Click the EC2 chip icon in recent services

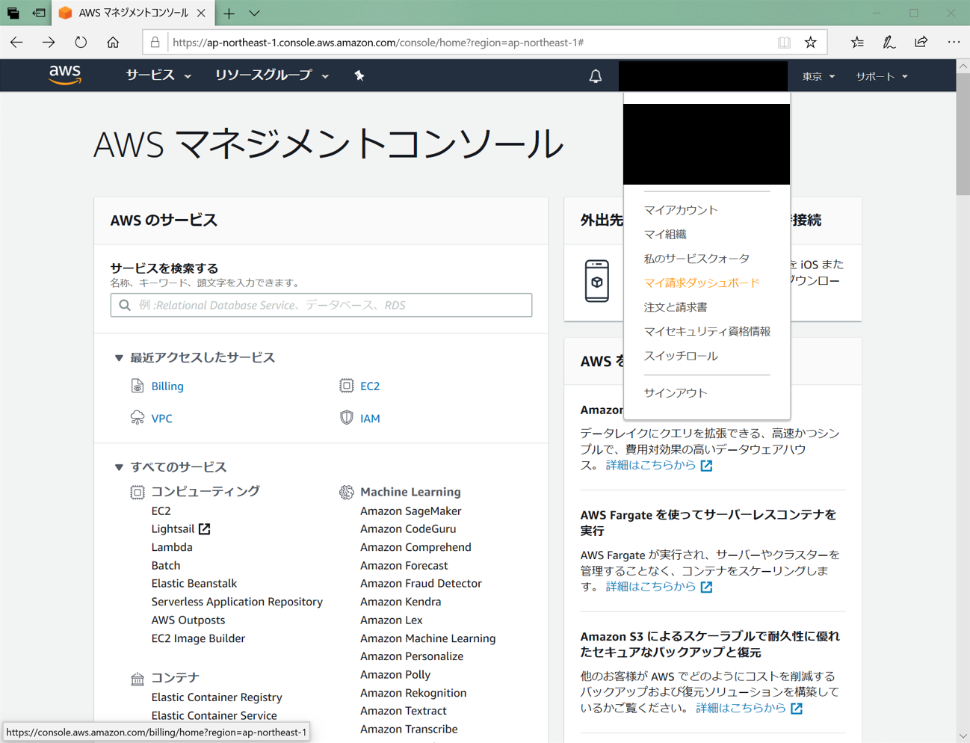pos(347,386)
